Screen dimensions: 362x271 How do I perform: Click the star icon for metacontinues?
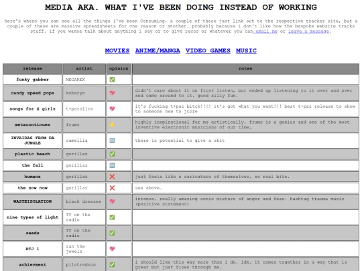tap(112, 124)
